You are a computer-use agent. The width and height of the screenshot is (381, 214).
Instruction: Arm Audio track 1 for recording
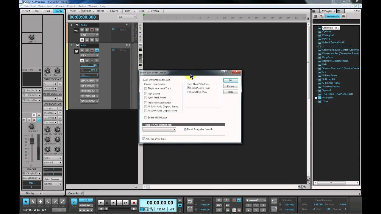92,30
